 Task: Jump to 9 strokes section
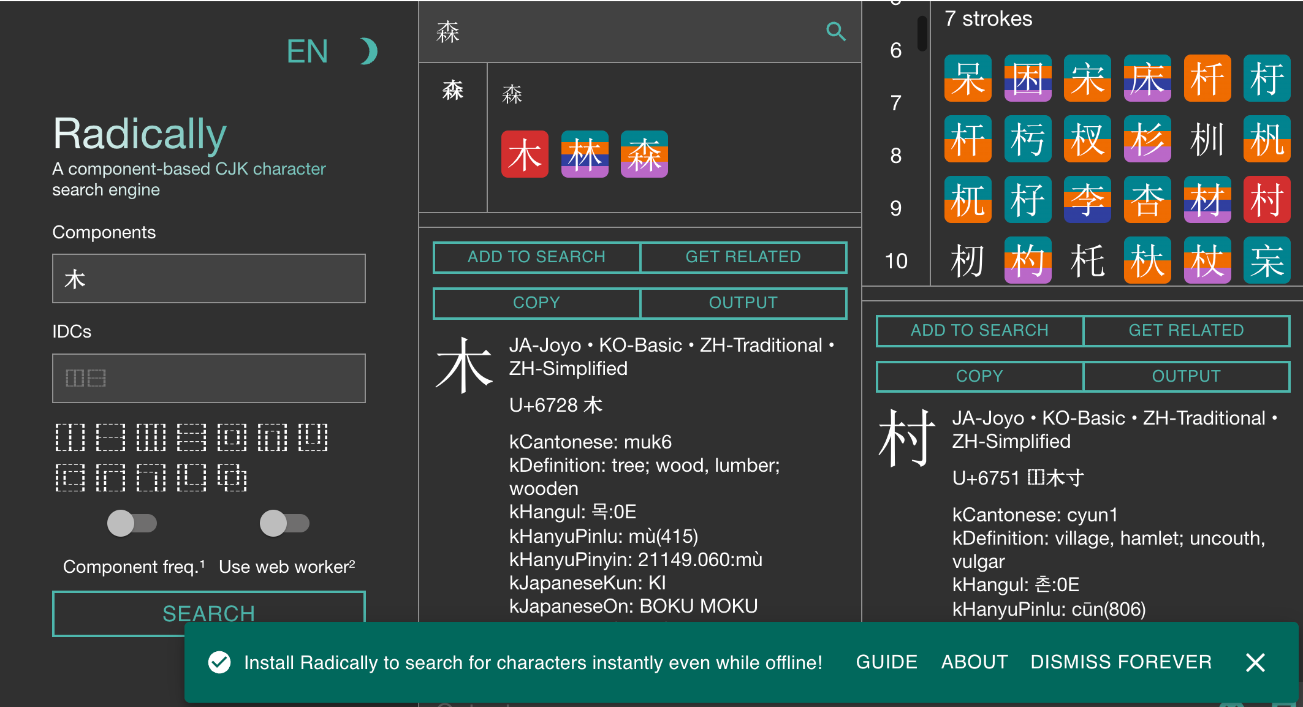pyautogui.click(x=895, y=208)
